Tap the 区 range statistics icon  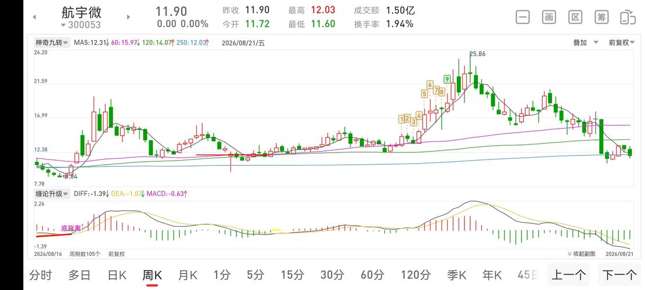pos(575,17)
